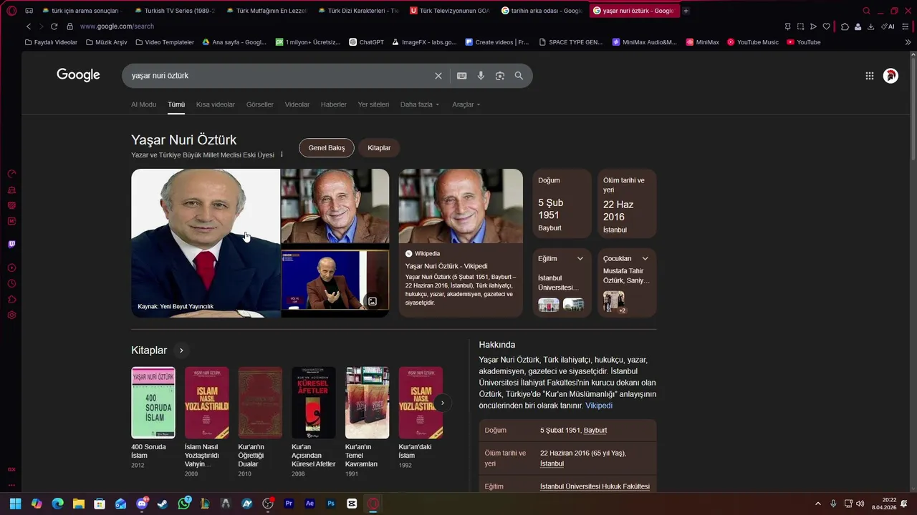Switch to tarihin arka odası browser tab
Image resolution: width=917 pixels, height=515 pixels.
pyautogui.click(x=542, y=11)
